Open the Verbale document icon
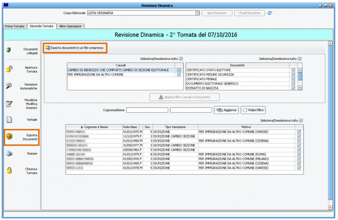 click(8, 120)
